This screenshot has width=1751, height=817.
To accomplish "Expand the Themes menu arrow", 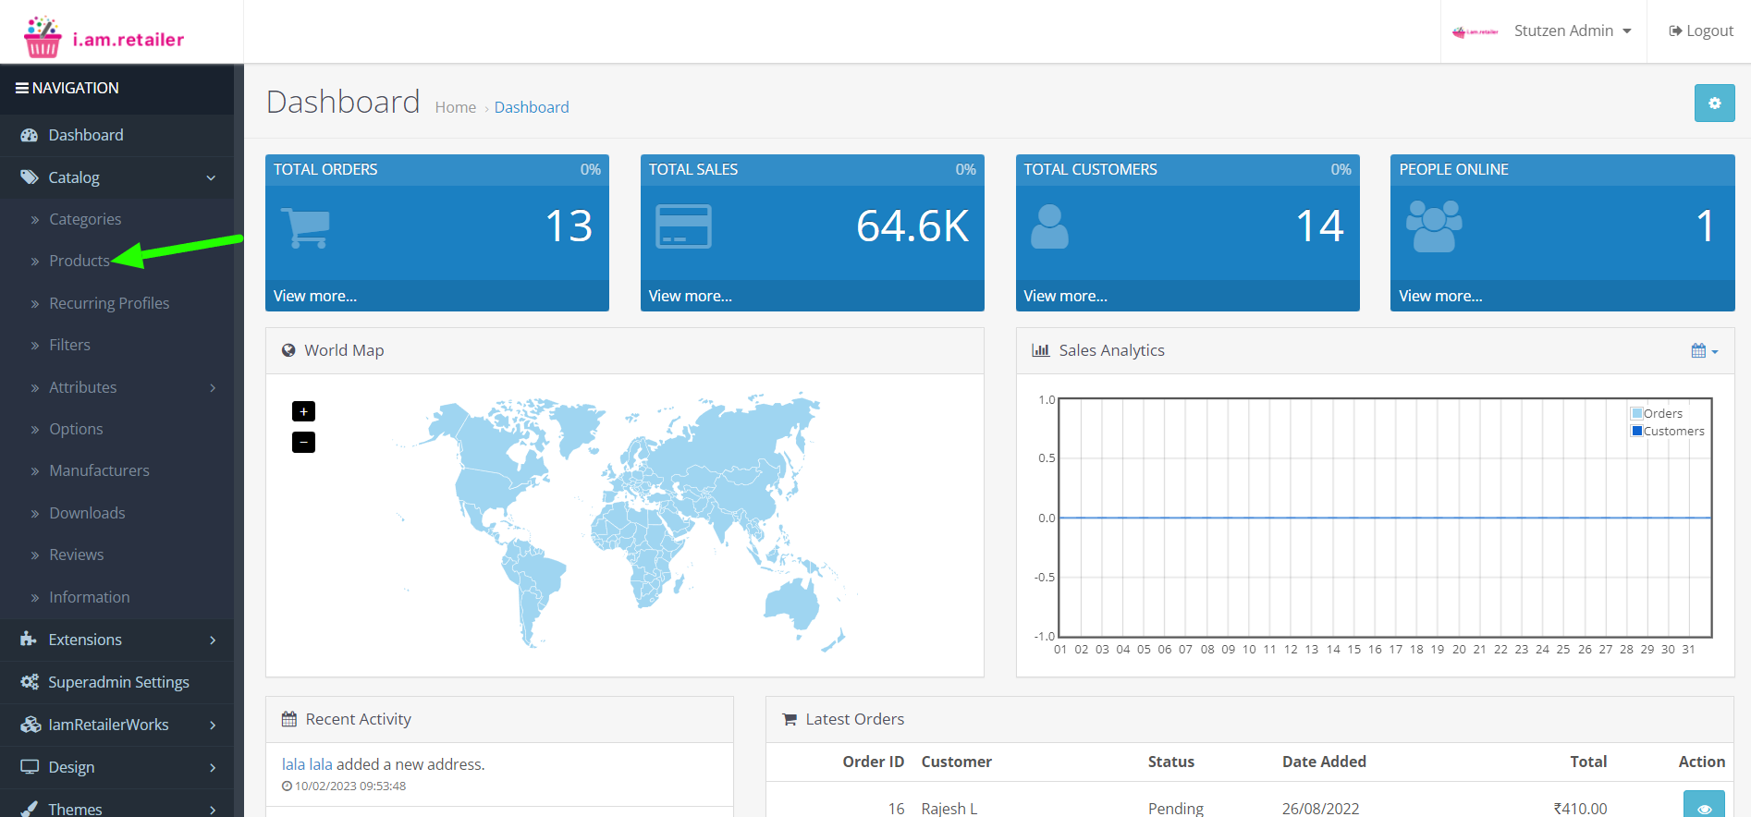I will 213,810.
